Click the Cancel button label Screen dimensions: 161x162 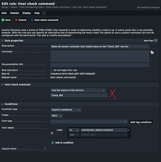tap(22, 20)
